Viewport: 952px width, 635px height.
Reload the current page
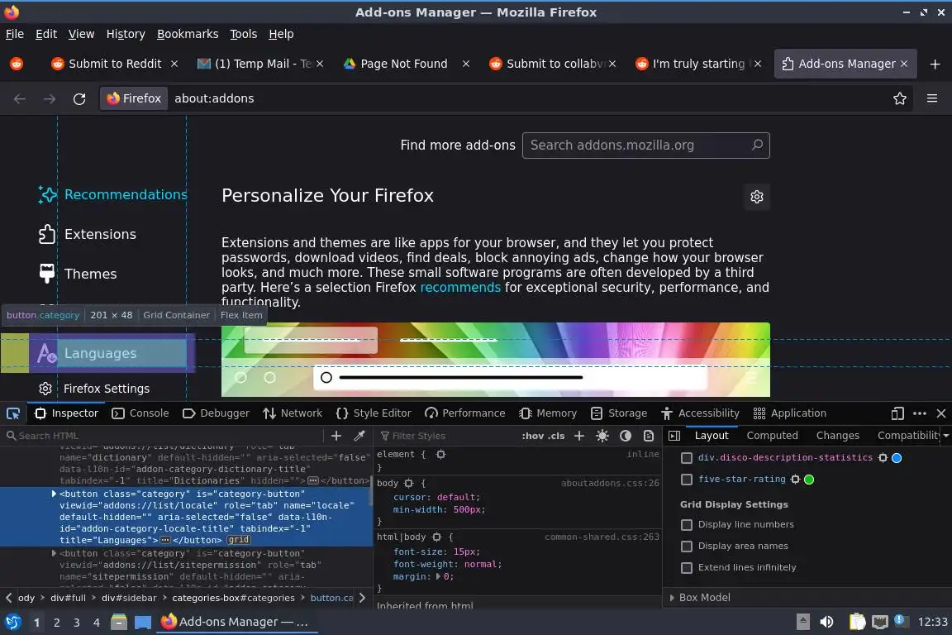(x=79, y=98)
